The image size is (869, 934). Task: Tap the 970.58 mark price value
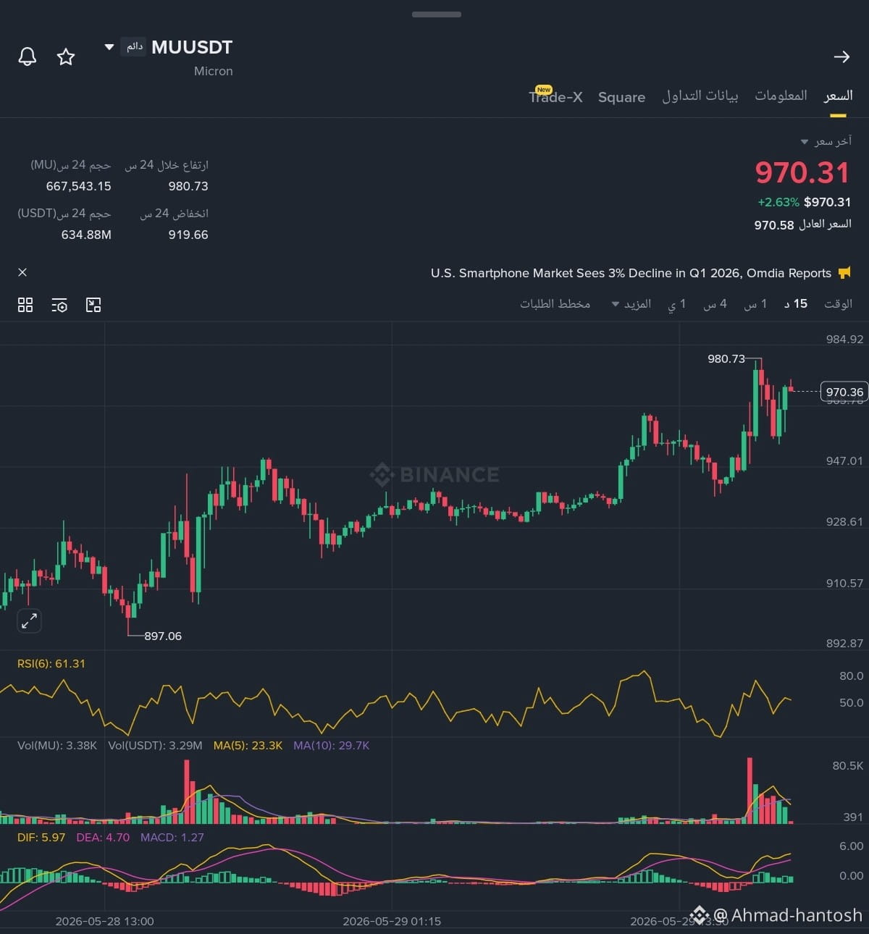coord(774,225)
